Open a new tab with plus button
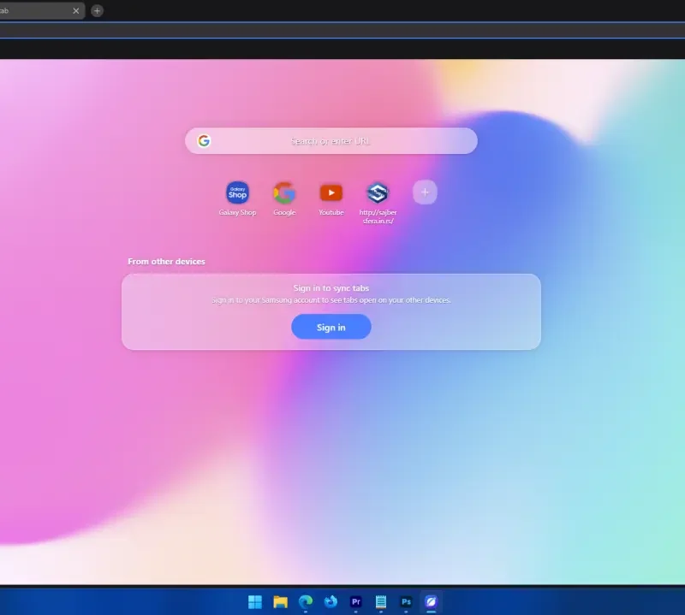Viewport: 685px width, 615px height. click(97, 11)
